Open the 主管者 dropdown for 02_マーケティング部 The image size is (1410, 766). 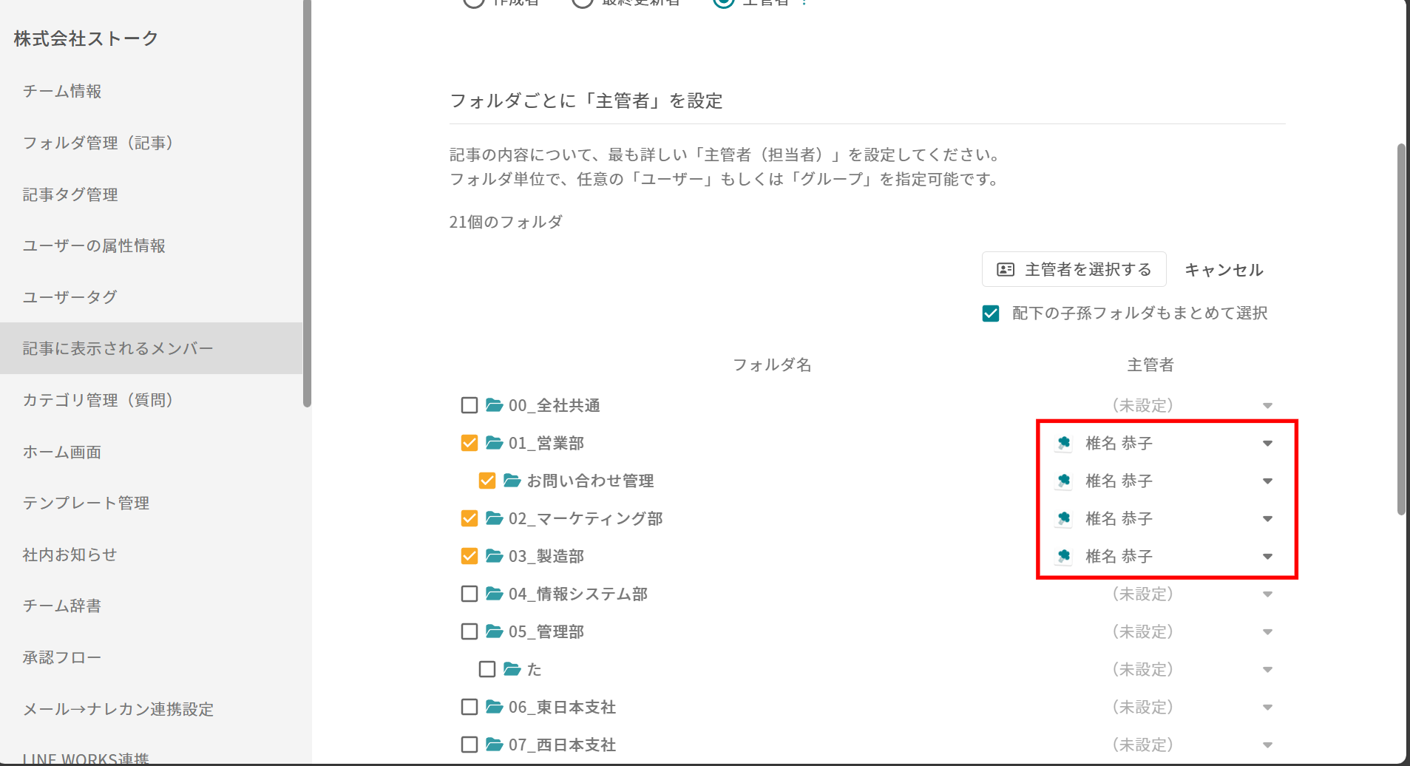click(1267, 519)
